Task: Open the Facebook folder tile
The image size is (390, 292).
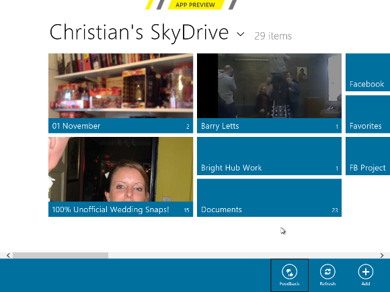Action: tap(368, 72)
